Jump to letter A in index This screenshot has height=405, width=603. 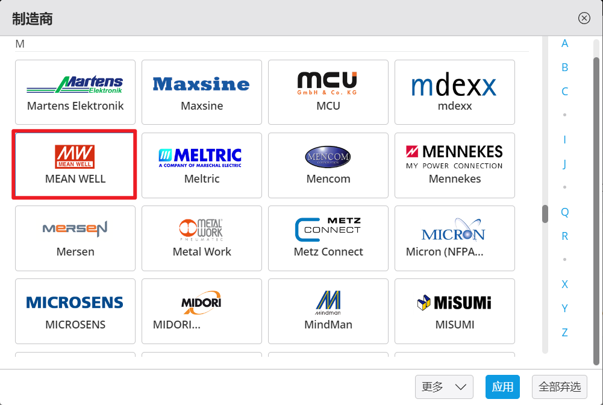pyautogui.click(x=564, y=43)
